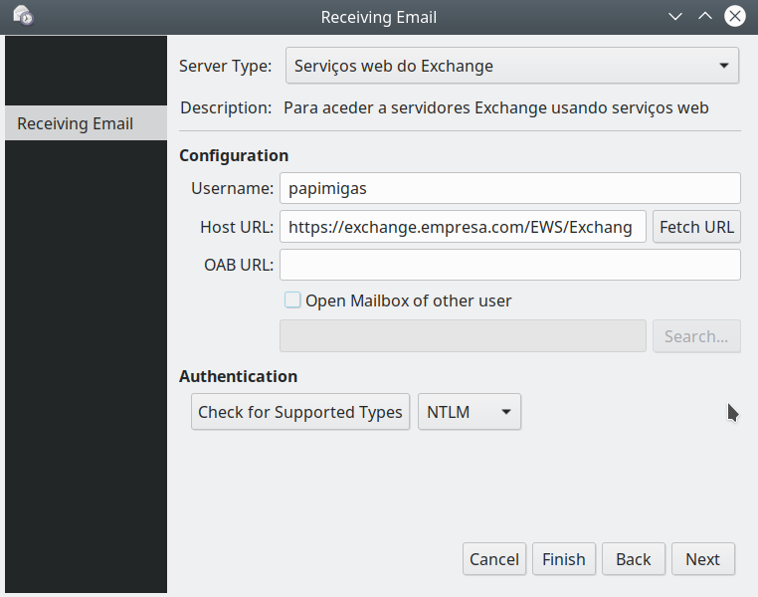758x597 pixels.
Task: Click the Search... button for mailbox
Action: pyautogui.click(x=696, y=336)
